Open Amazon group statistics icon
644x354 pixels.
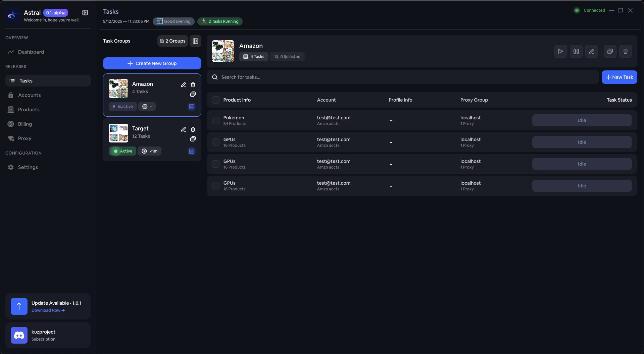(x=192, y=107)
